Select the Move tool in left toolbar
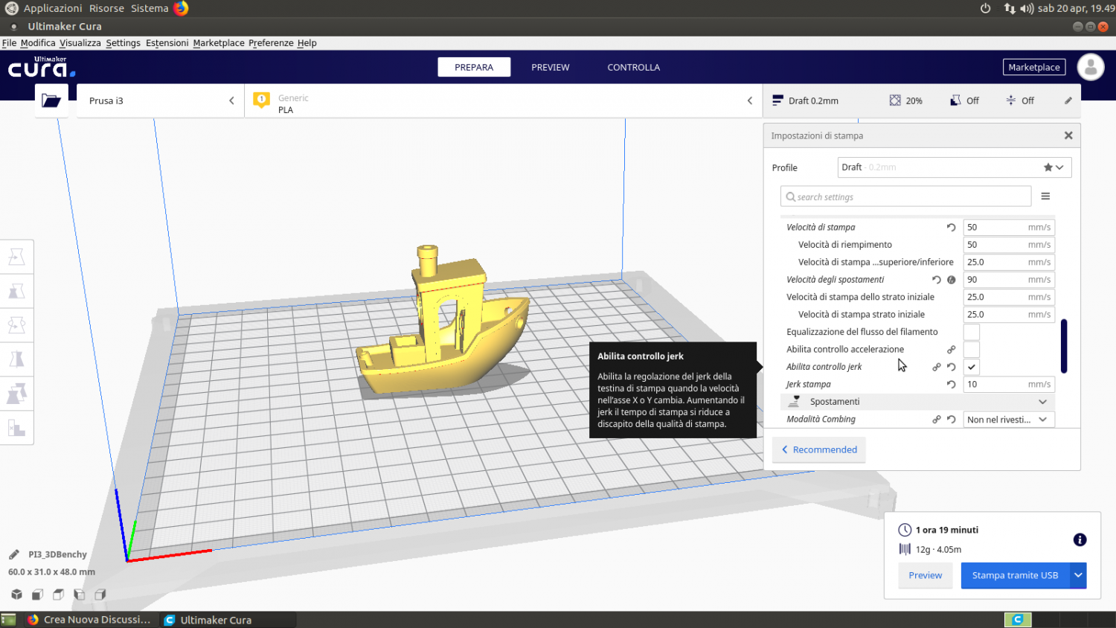Image resolution: width=1116 pixels, height=628 pixels. (x=16, y=257)
